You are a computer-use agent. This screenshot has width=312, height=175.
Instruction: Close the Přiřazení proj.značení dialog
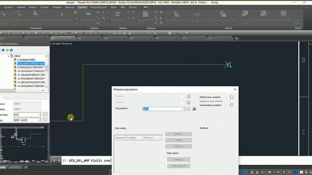tap(235, 89)
